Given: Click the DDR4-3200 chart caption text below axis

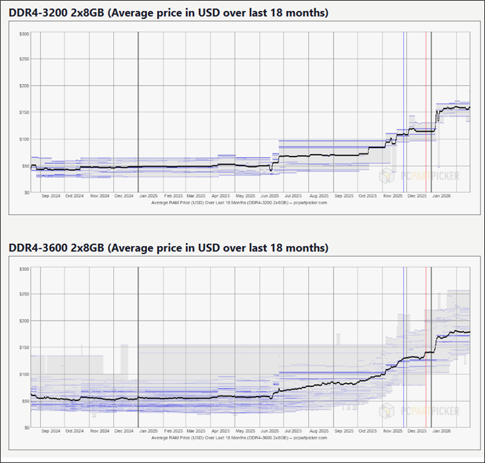Looking at the screenshot, I should 239,202.
